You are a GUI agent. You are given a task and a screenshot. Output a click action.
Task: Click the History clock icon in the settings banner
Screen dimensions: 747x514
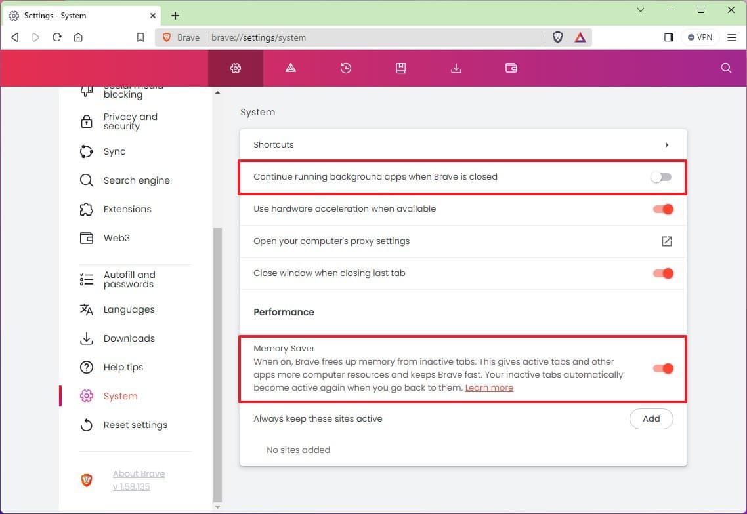[346, 68]
